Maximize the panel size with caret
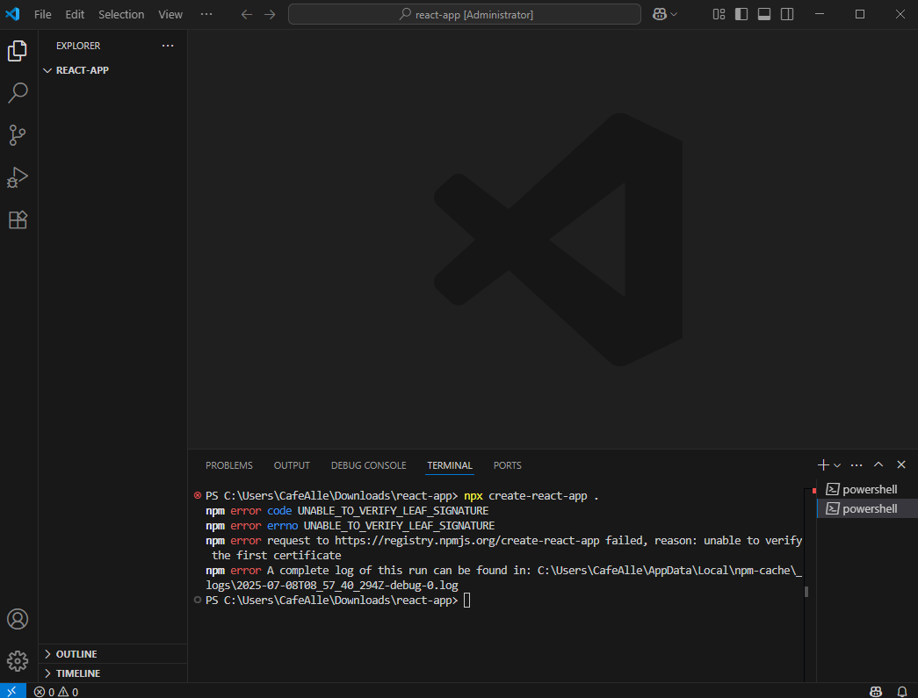This screenshot has height=698, width=918. 878,464
